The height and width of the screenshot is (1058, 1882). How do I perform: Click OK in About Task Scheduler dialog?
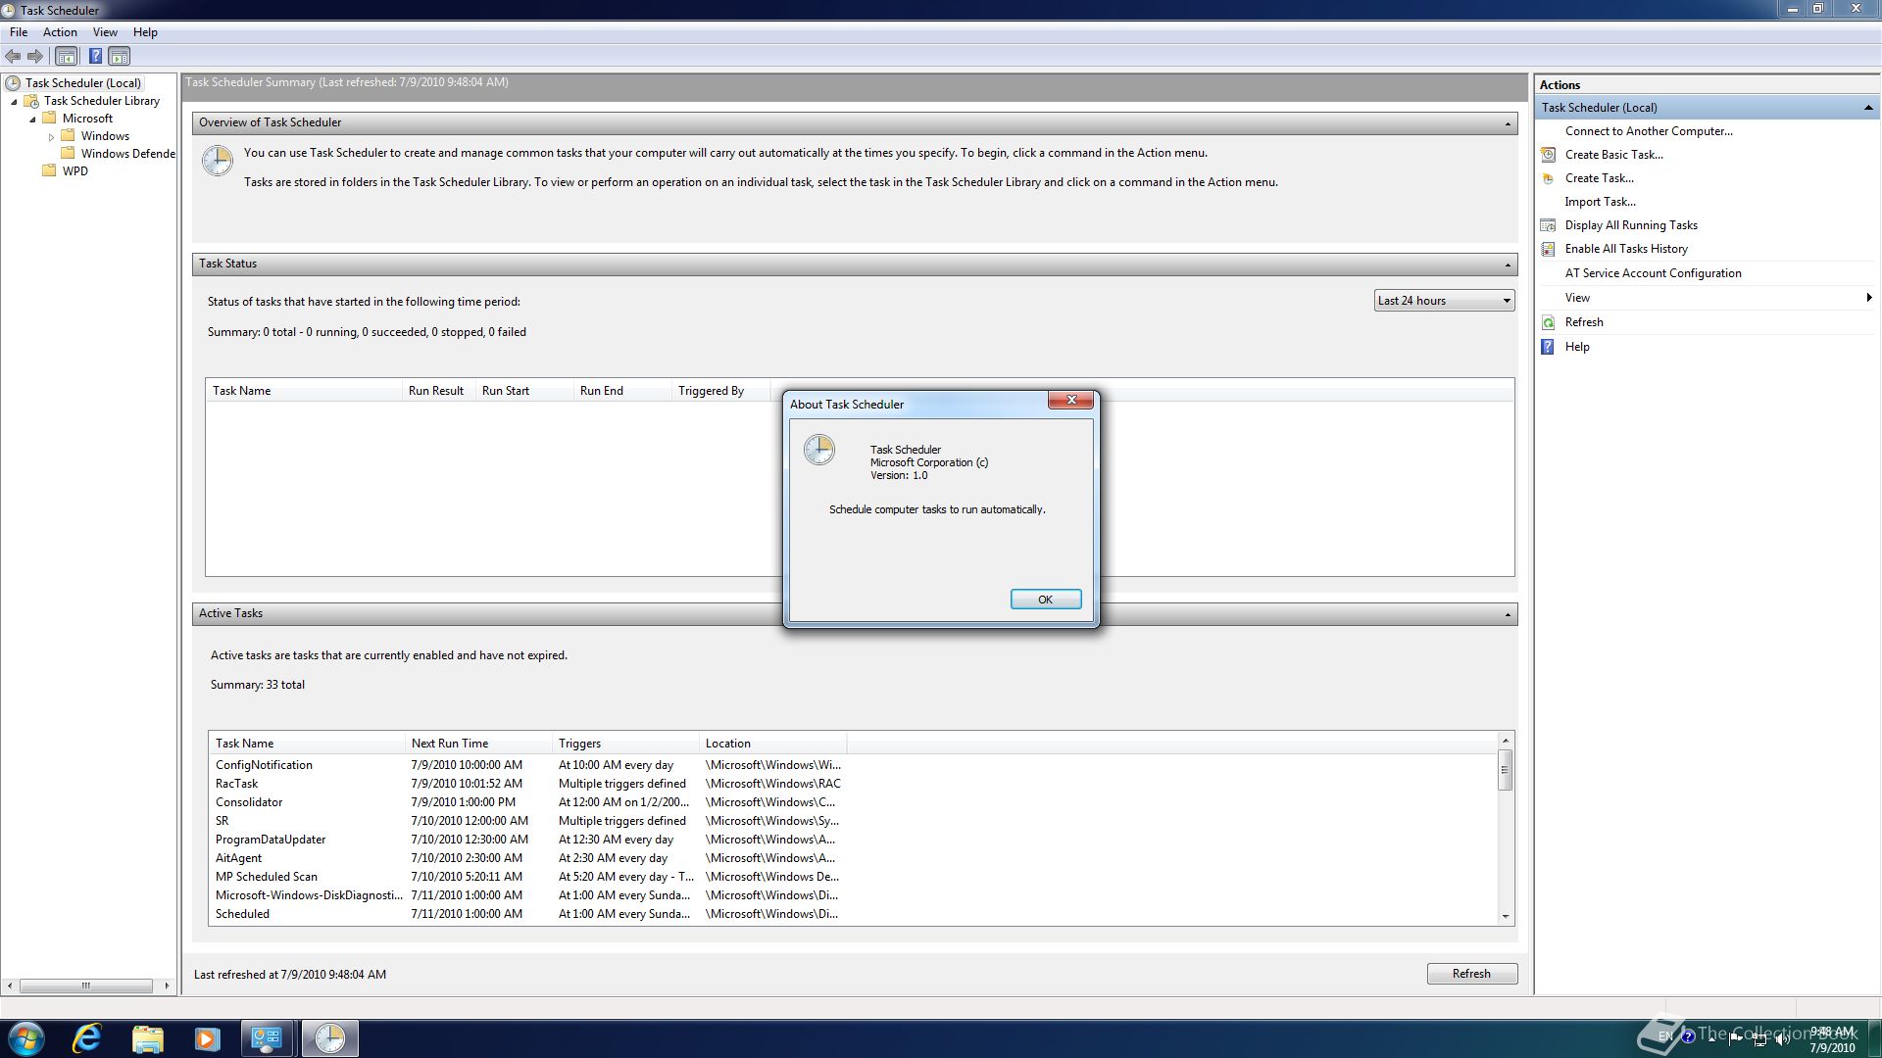(1045, 600)
